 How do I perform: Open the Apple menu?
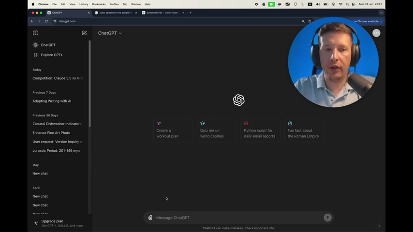click(x=33, y=4)
